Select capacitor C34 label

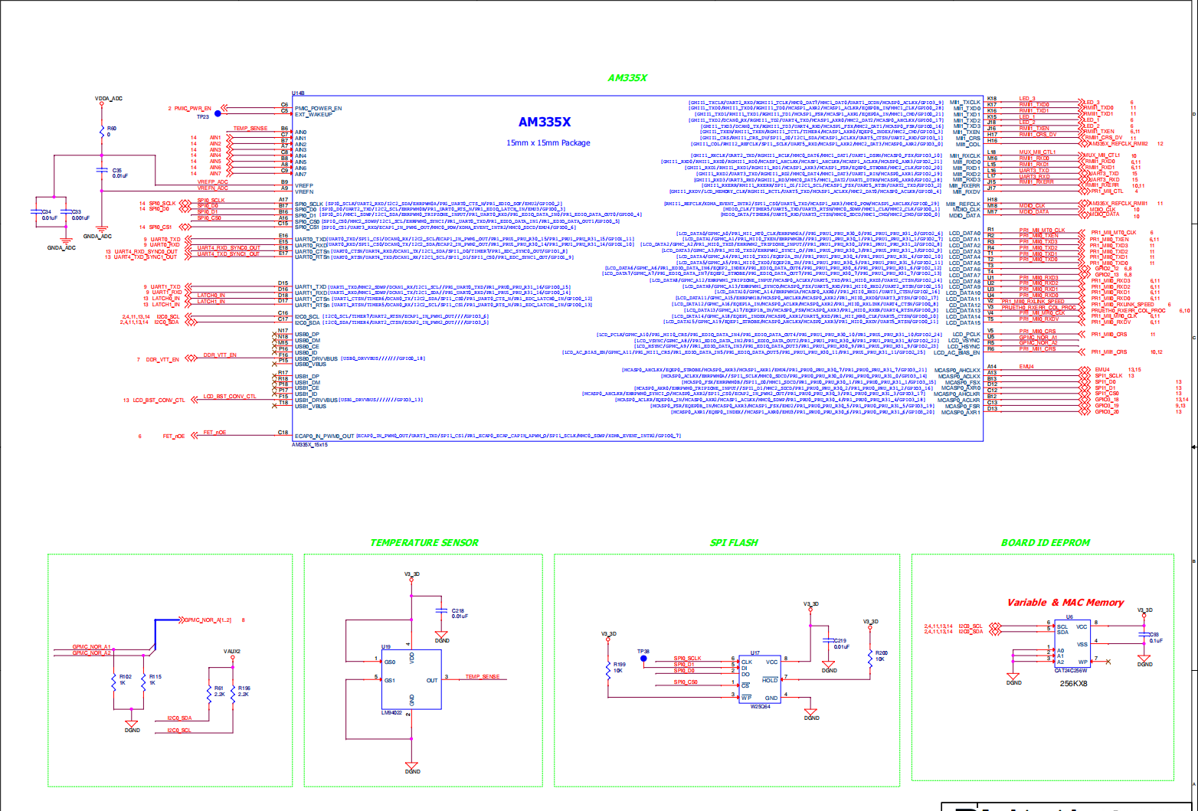tap(47, 211)
